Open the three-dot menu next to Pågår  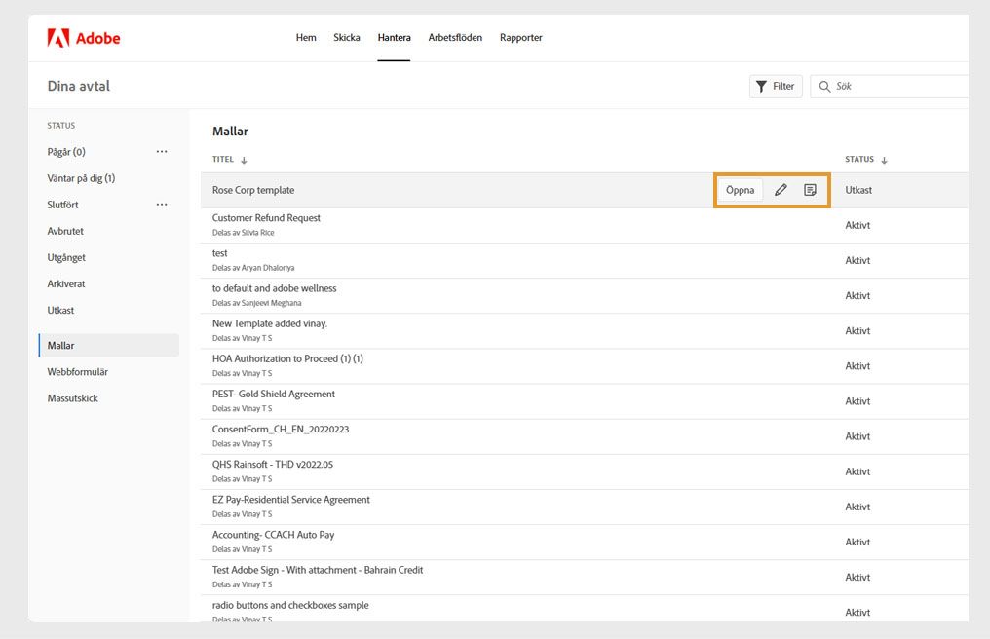tap(162, 152)
